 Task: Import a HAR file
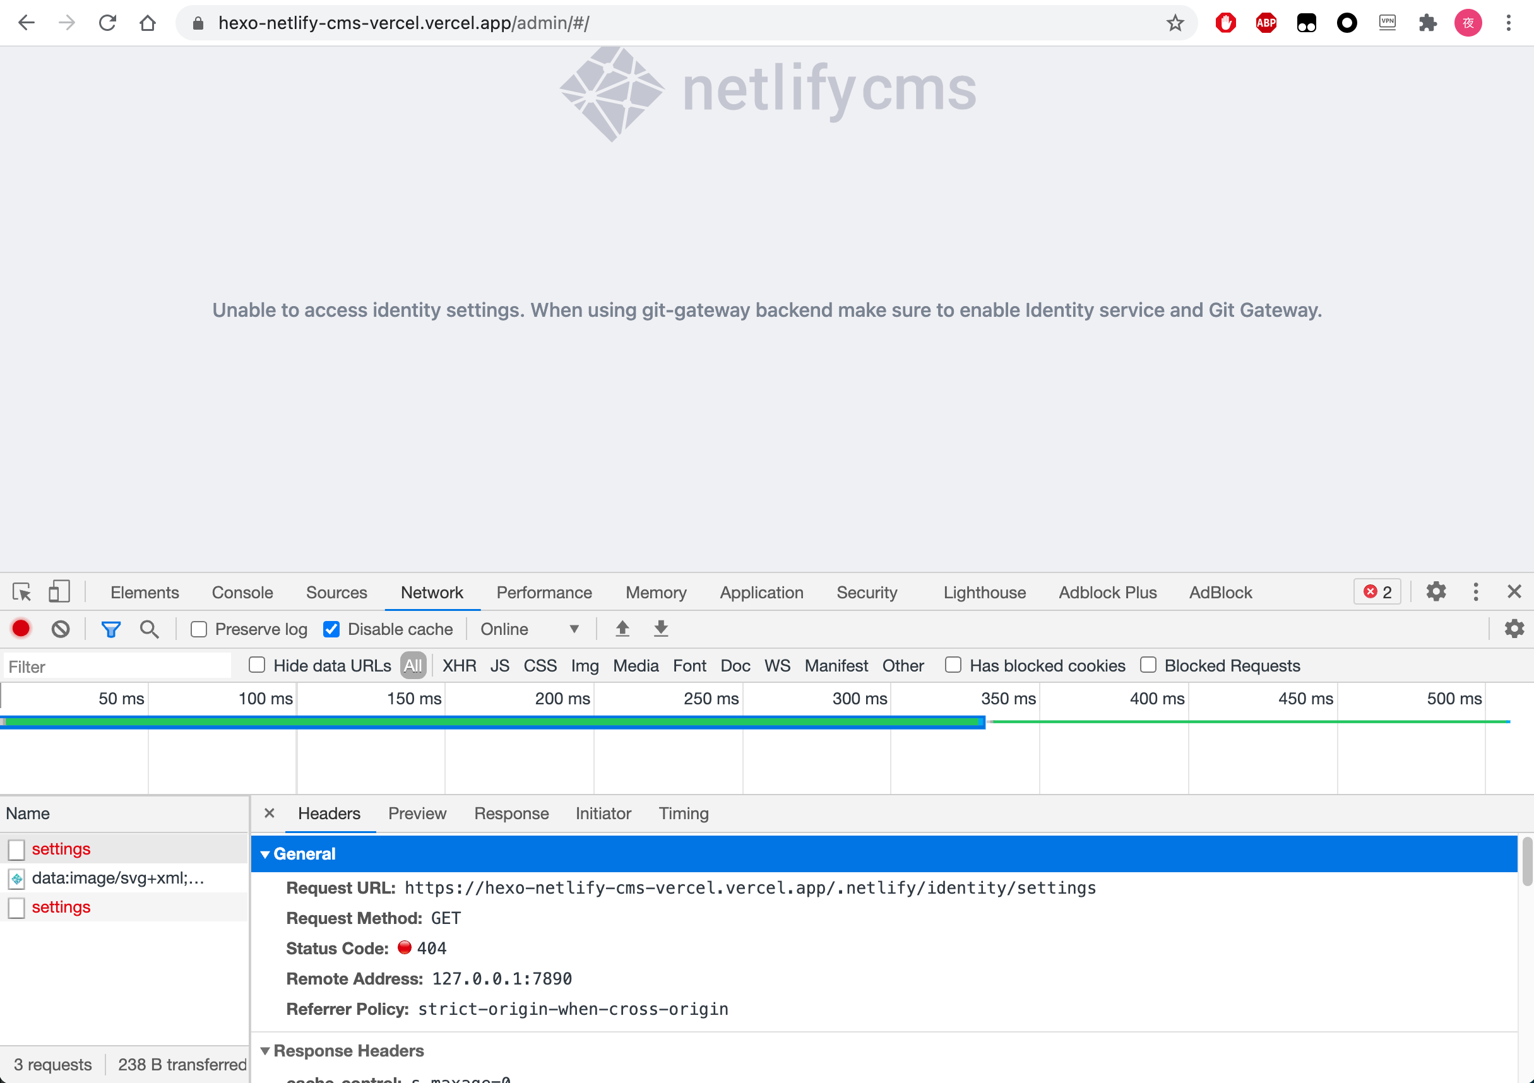tap(622, 629)
